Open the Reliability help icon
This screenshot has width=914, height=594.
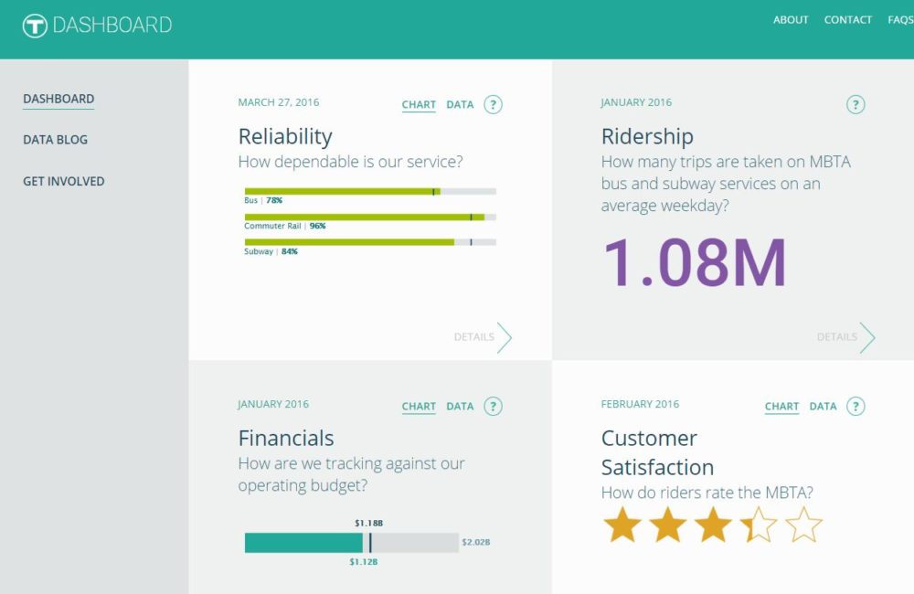pyautogui.click(x=493, y=104)
